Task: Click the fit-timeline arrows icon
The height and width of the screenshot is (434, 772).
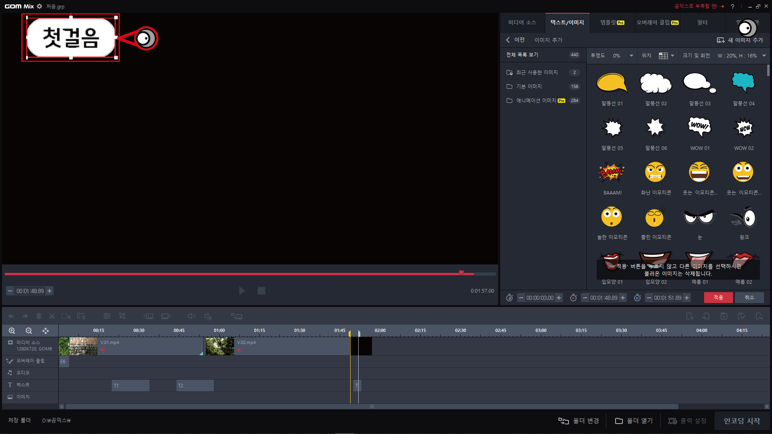Action: 45,331
